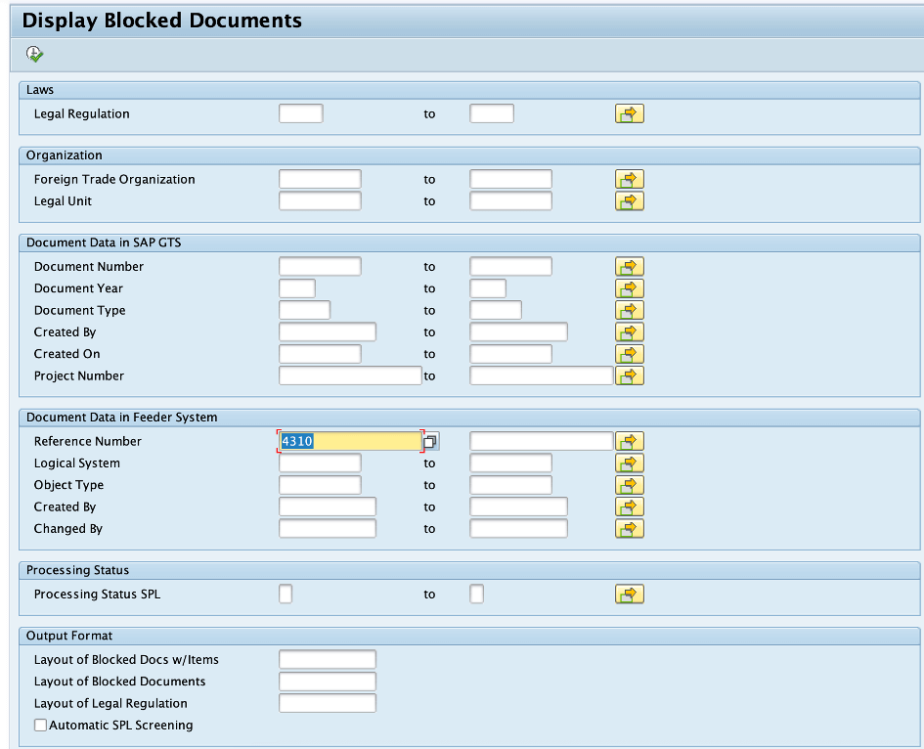This screenshot has width=924, height=749.
Task: Open multiple selection for Document Number
Action: coord(630,266)
